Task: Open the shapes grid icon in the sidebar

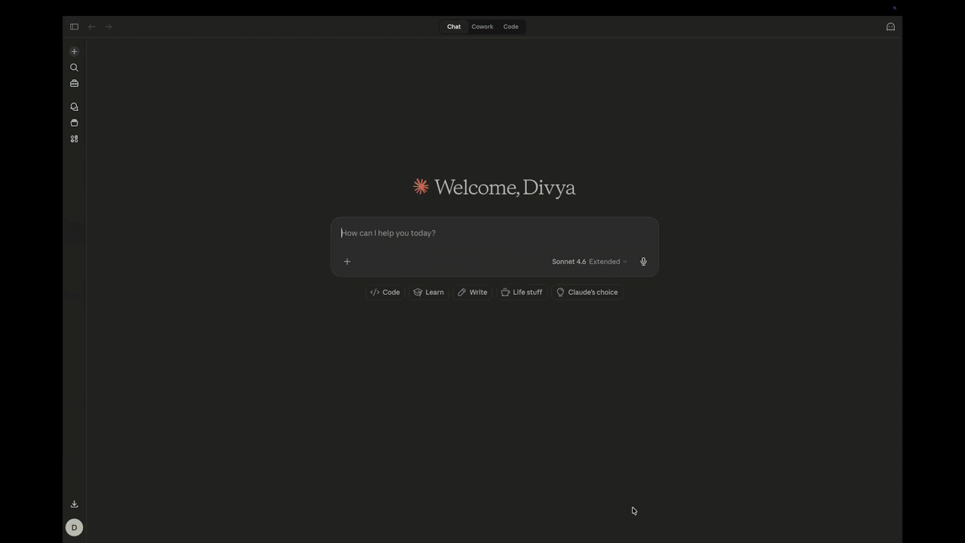Action: [74, 139]
